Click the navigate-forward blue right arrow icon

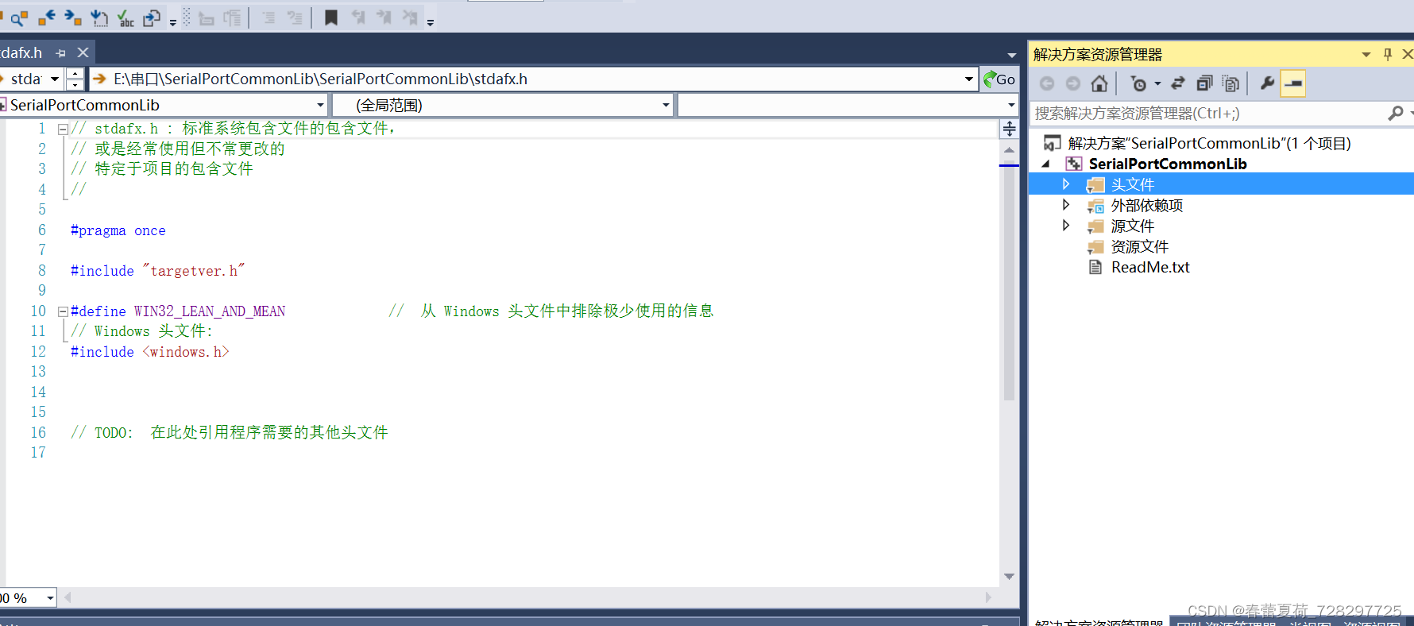click(x=72, y=17)
